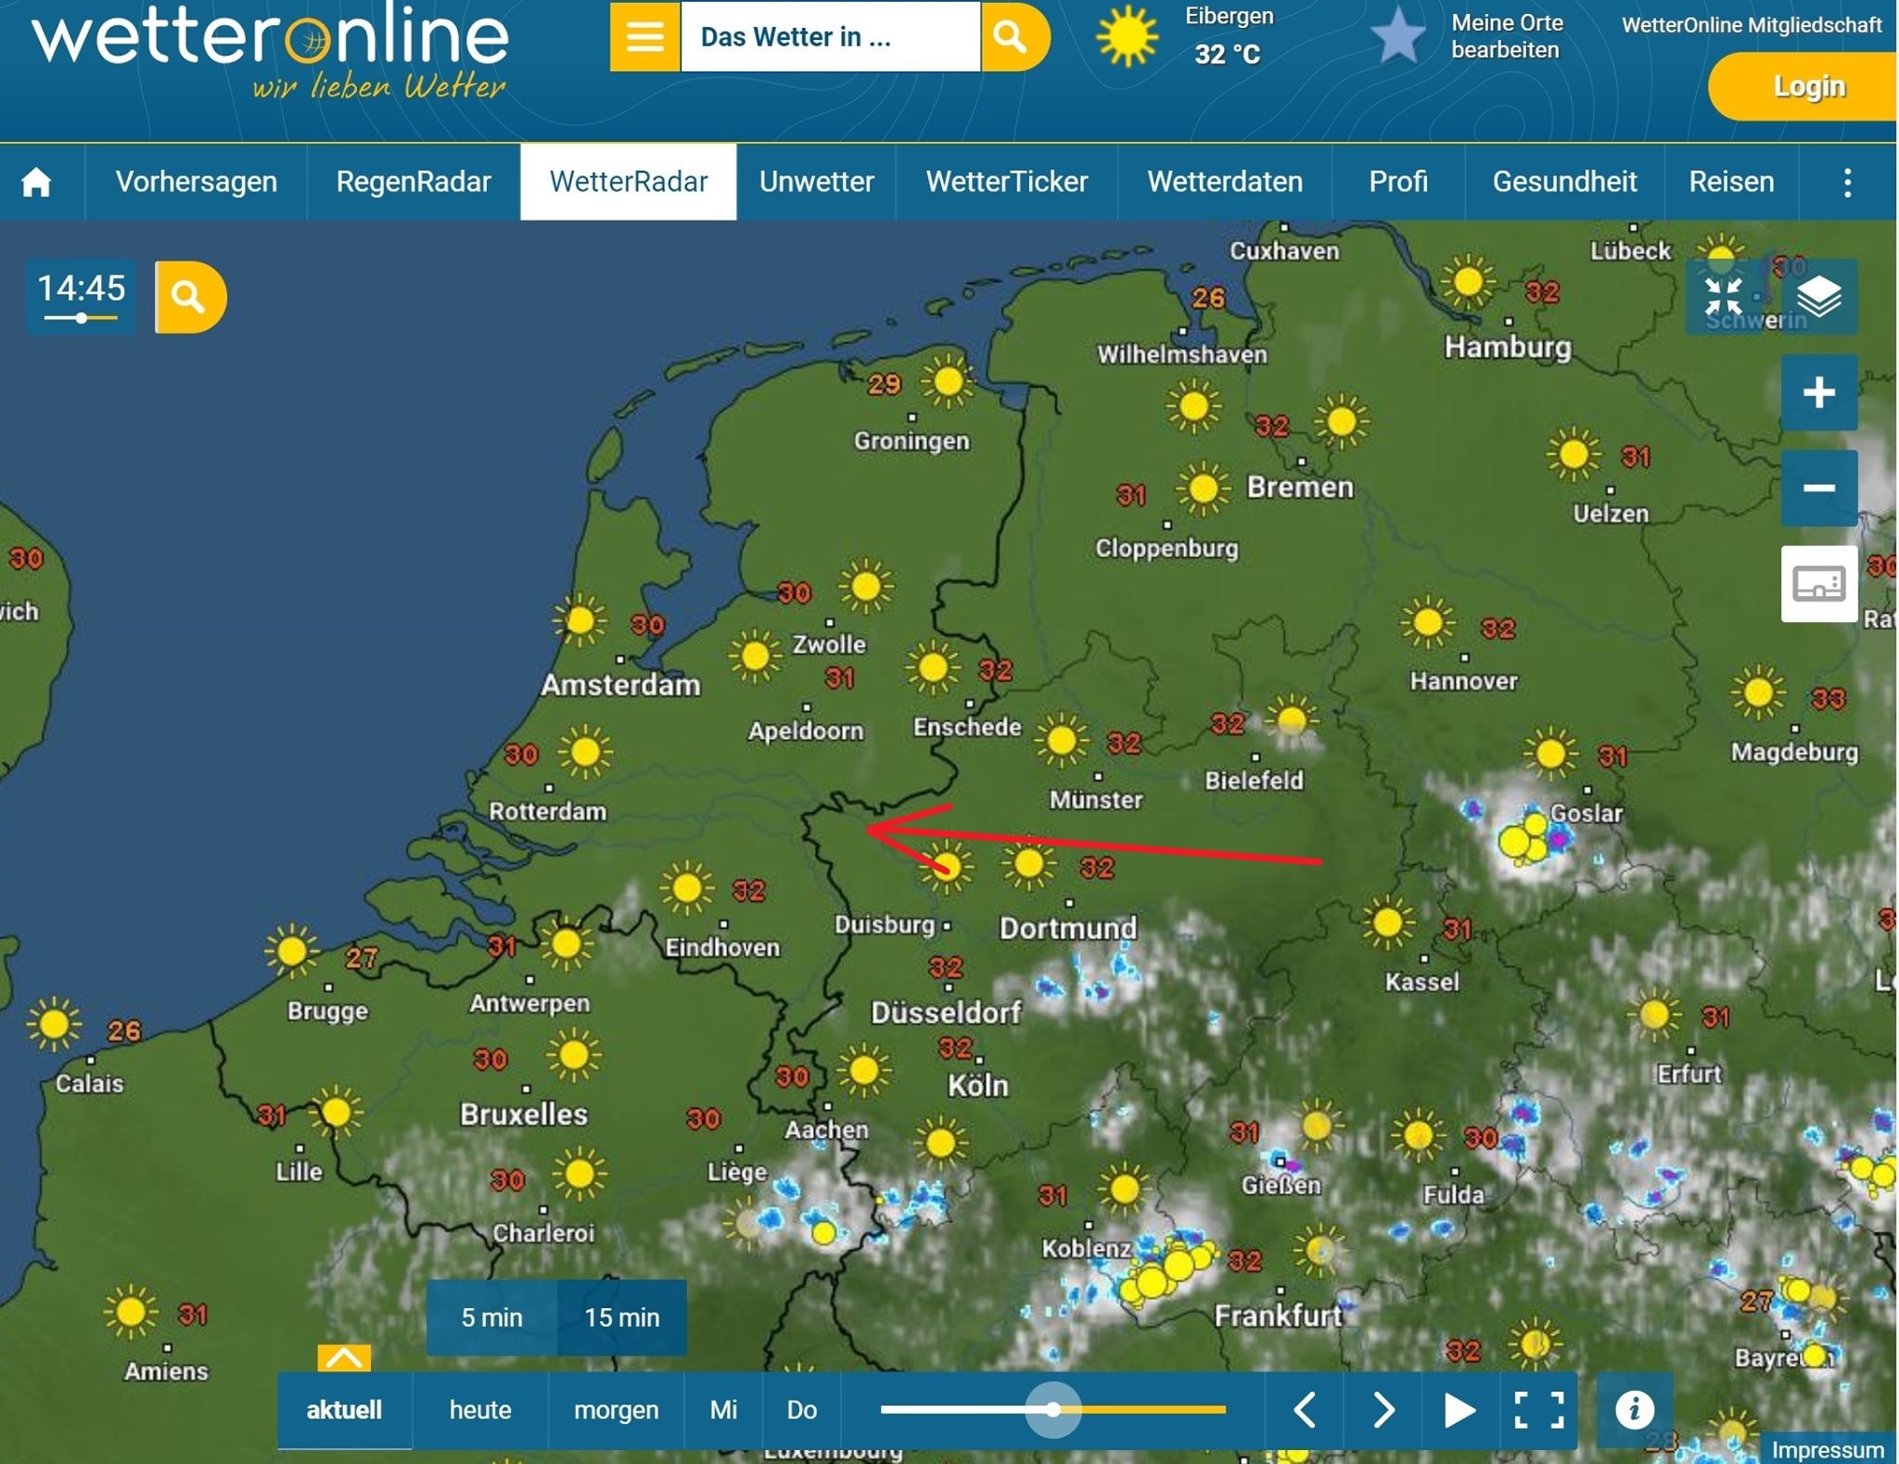Click the Frankfurt city label
Viewport: 1899px width, 1464px height.
pos(1278,1315)
